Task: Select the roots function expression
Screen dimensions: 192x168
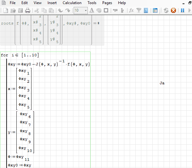Action: pos(7,24)
